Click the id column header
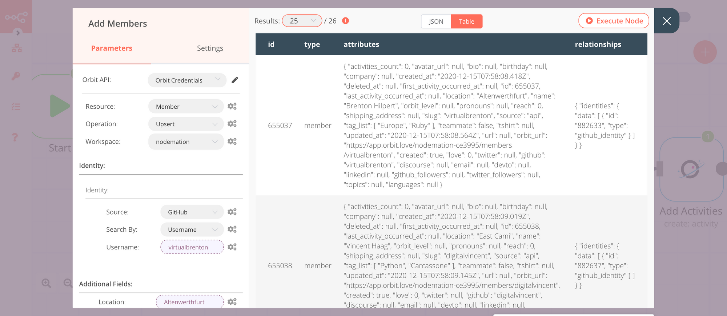727x316 pixels. click(271, 44)
